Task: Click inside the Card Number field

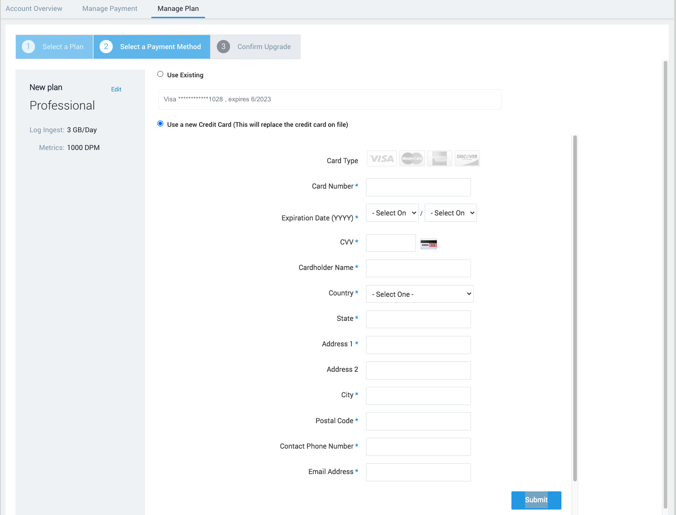Action: coord(417,187)
